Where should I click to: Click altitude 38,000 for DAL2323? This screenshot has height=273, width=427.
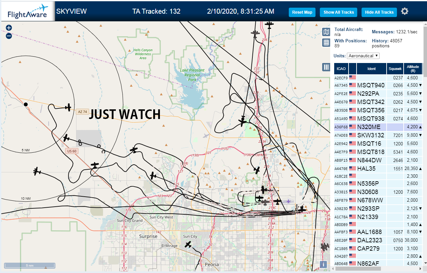point(411,240)
